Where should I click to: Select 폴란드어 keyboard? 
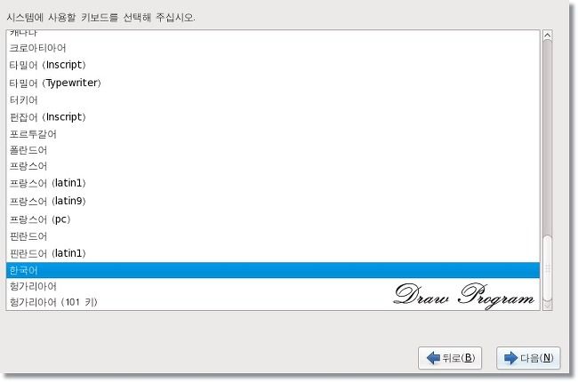point(273,150)
